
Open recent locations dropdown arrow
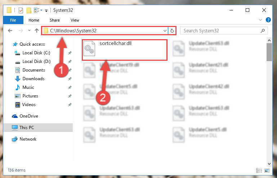[29, 31]
